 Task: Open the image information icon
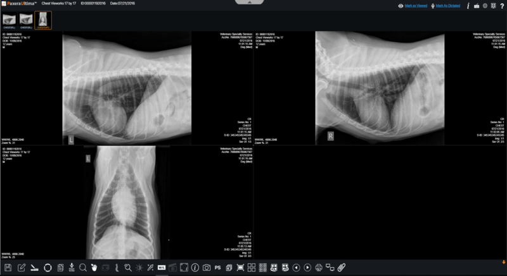[x=195, y=268]
